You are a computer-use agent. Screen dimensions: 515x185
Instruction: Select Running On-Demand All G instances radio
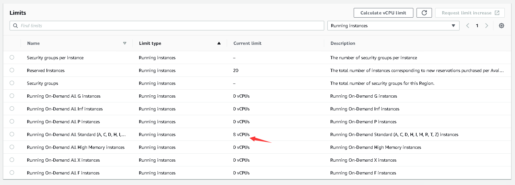coord(12,96)
